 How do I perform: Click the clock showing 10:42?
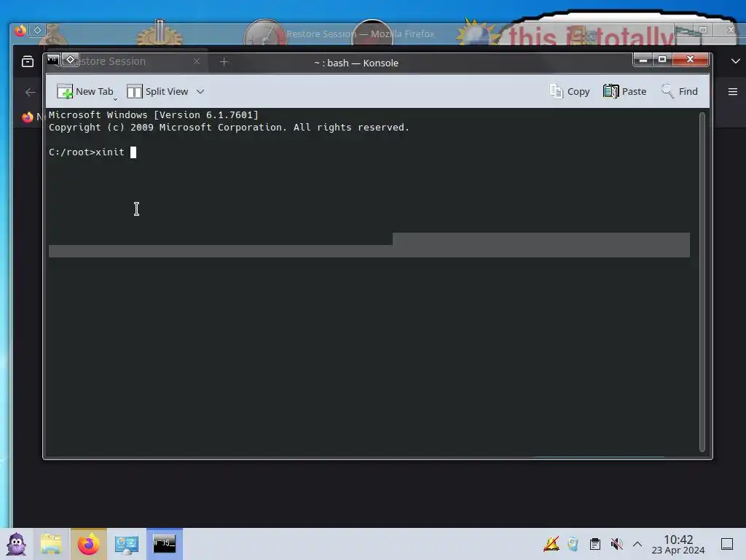[x=678, y=544]
